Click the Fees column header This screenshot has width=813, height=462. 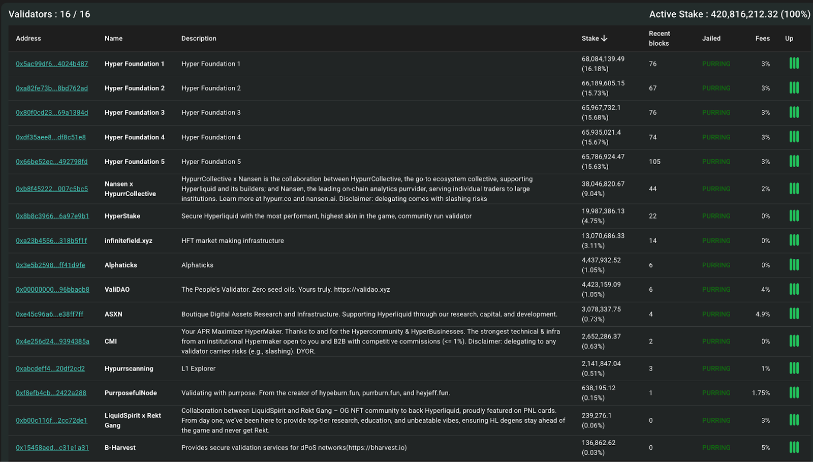pyautogui.click(x=762, y=38)
